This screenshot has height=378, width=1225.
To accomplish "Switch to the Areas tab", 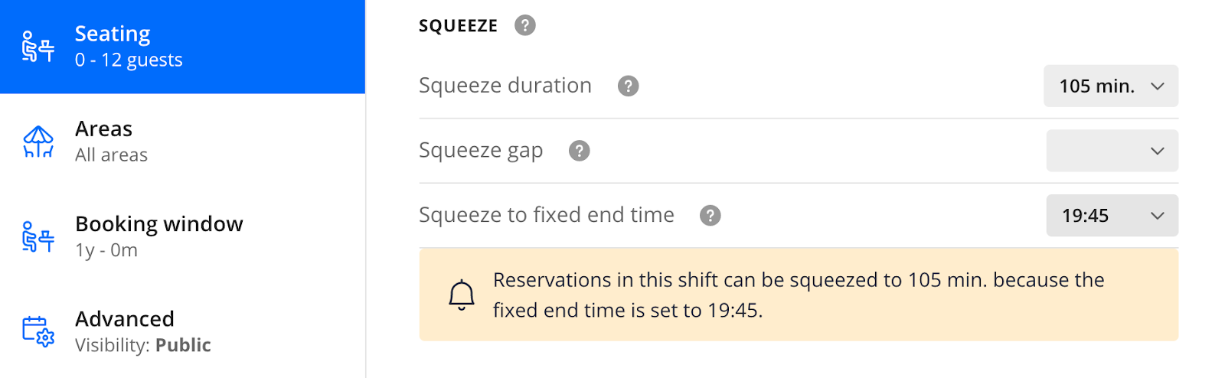I will click(x=182, y=142).
